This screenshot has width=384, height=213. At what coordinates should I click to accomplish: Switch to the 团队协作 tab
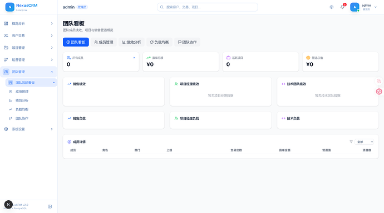point(188,42)
